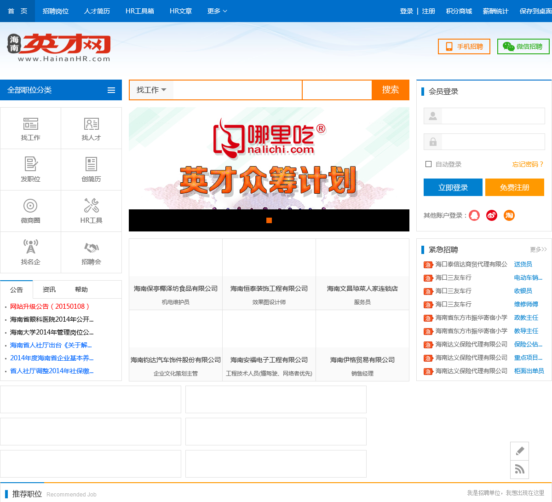552x502 pixels.
Task: Open the 2014年度海南省企业基本养 announcement
Action: 52,358
